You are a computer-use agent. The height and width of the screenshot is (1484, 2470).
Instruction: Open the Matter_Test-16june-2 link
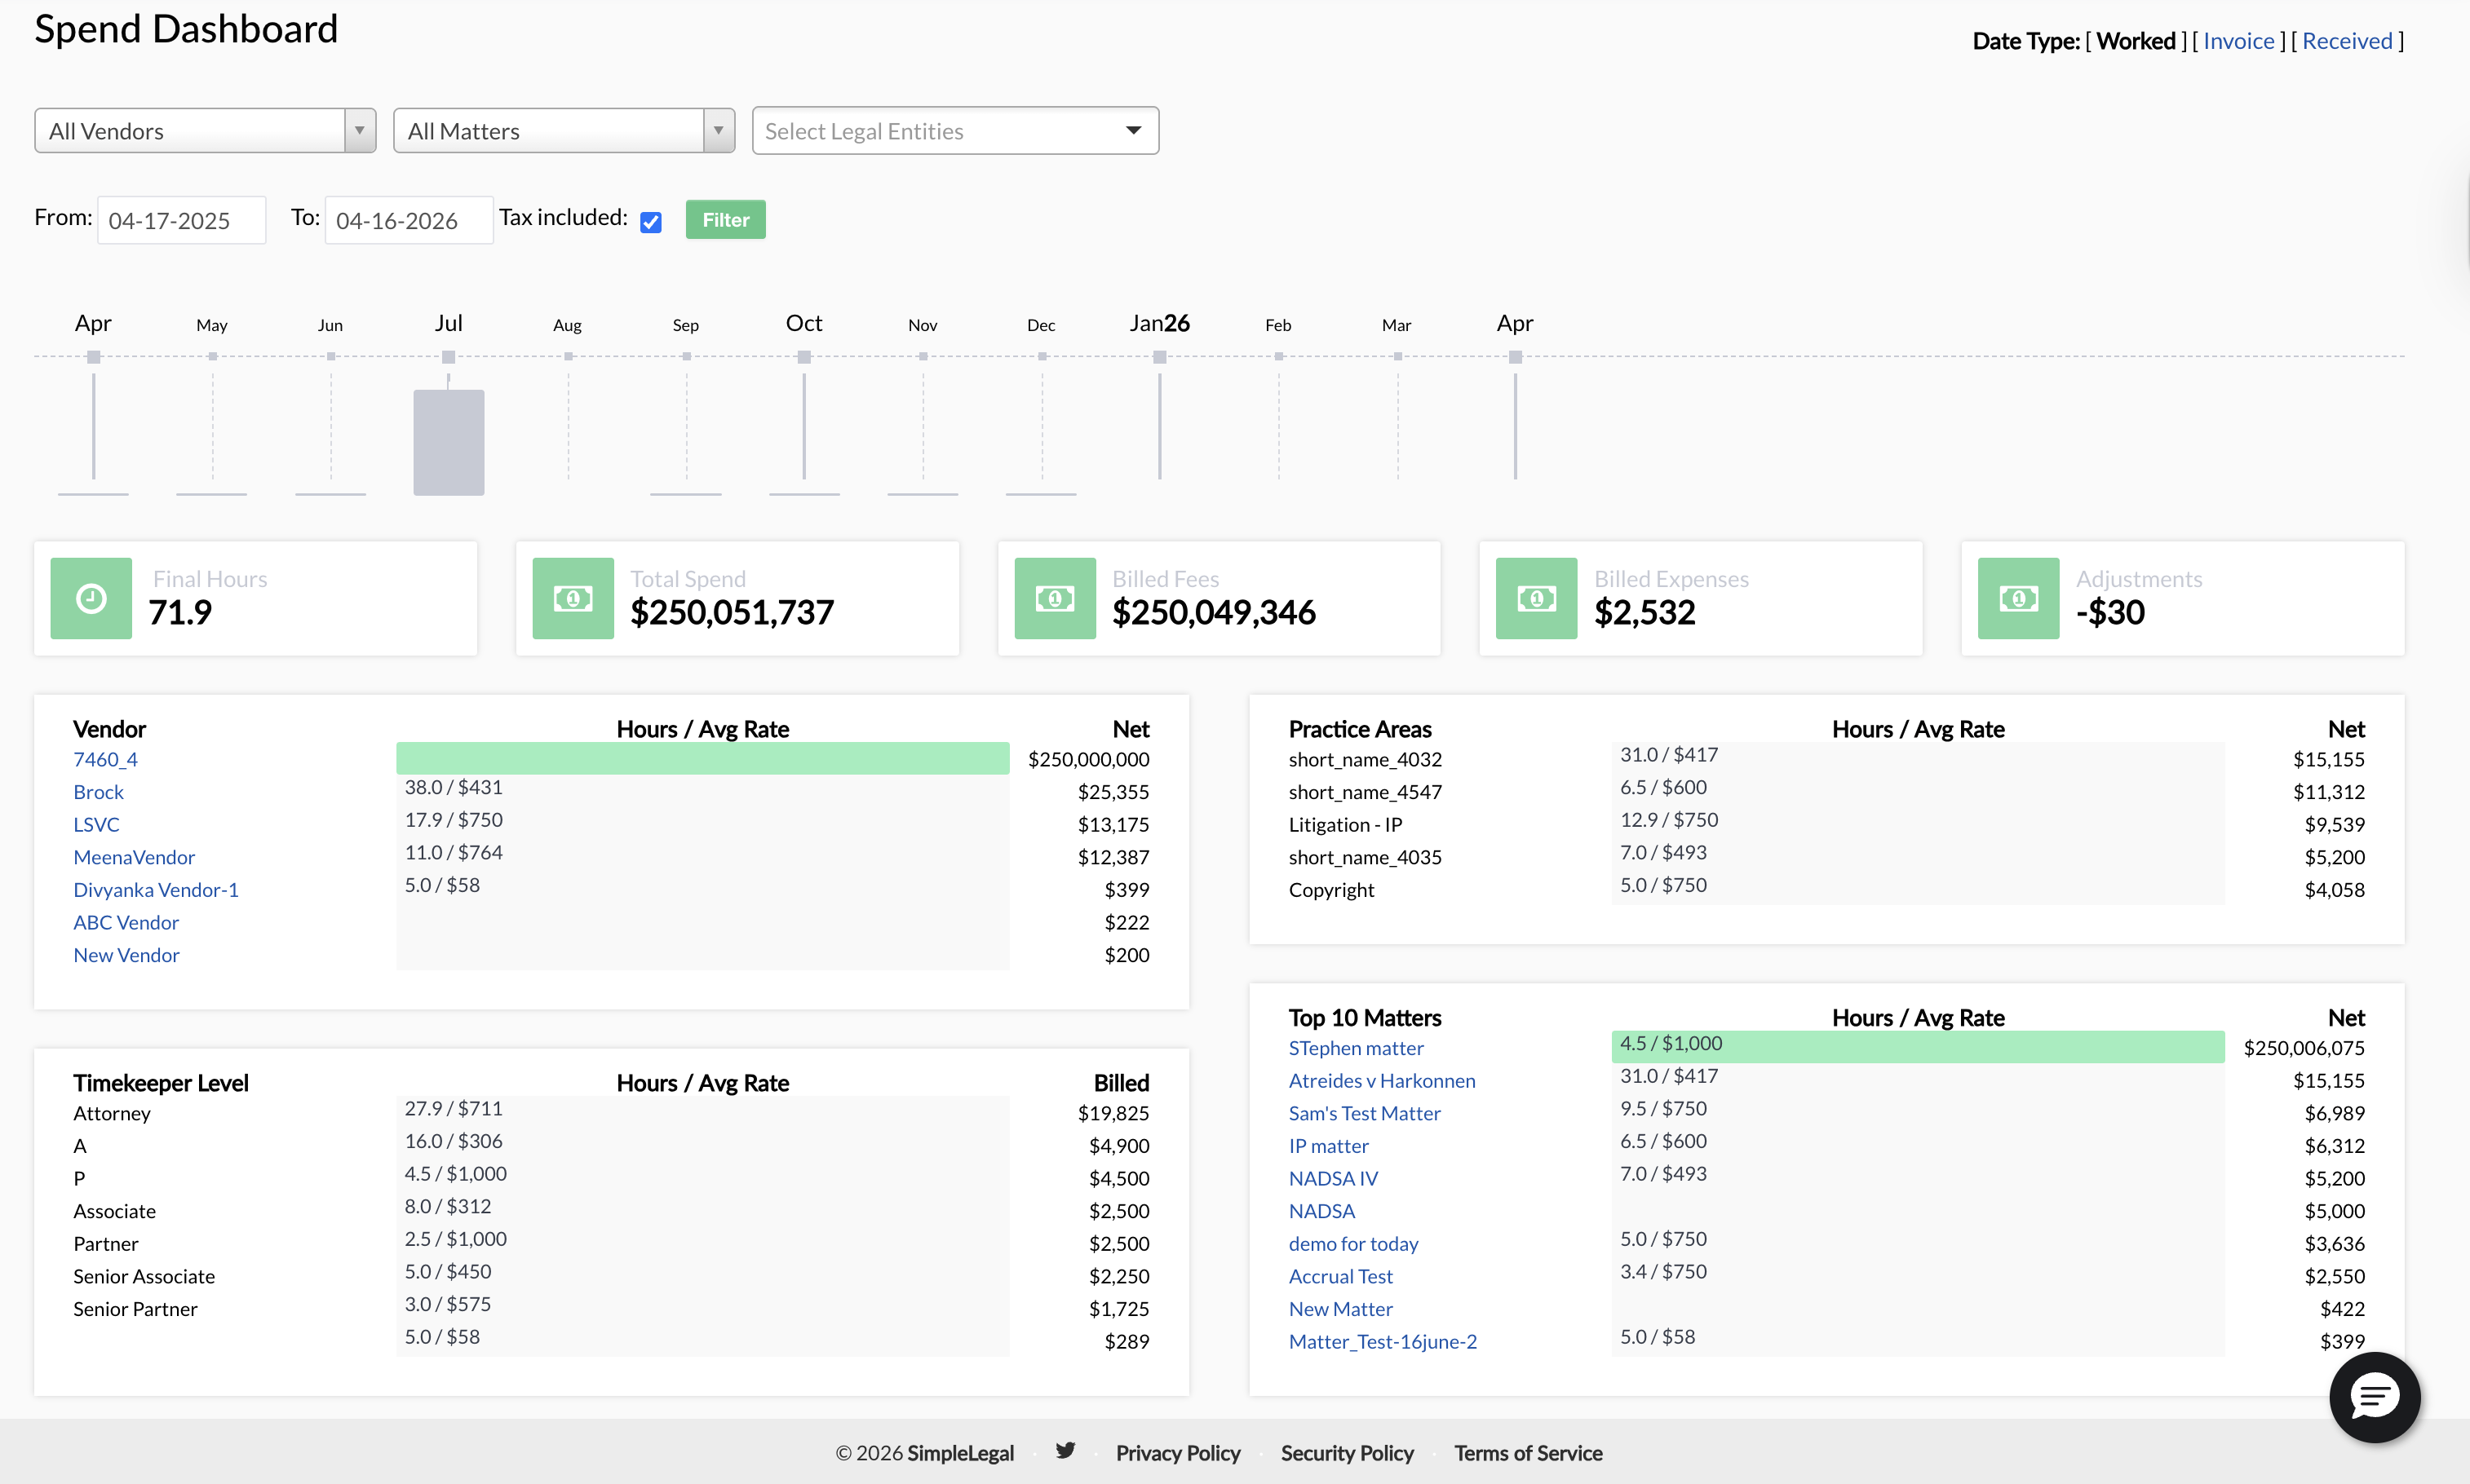pos(1383,1341)
